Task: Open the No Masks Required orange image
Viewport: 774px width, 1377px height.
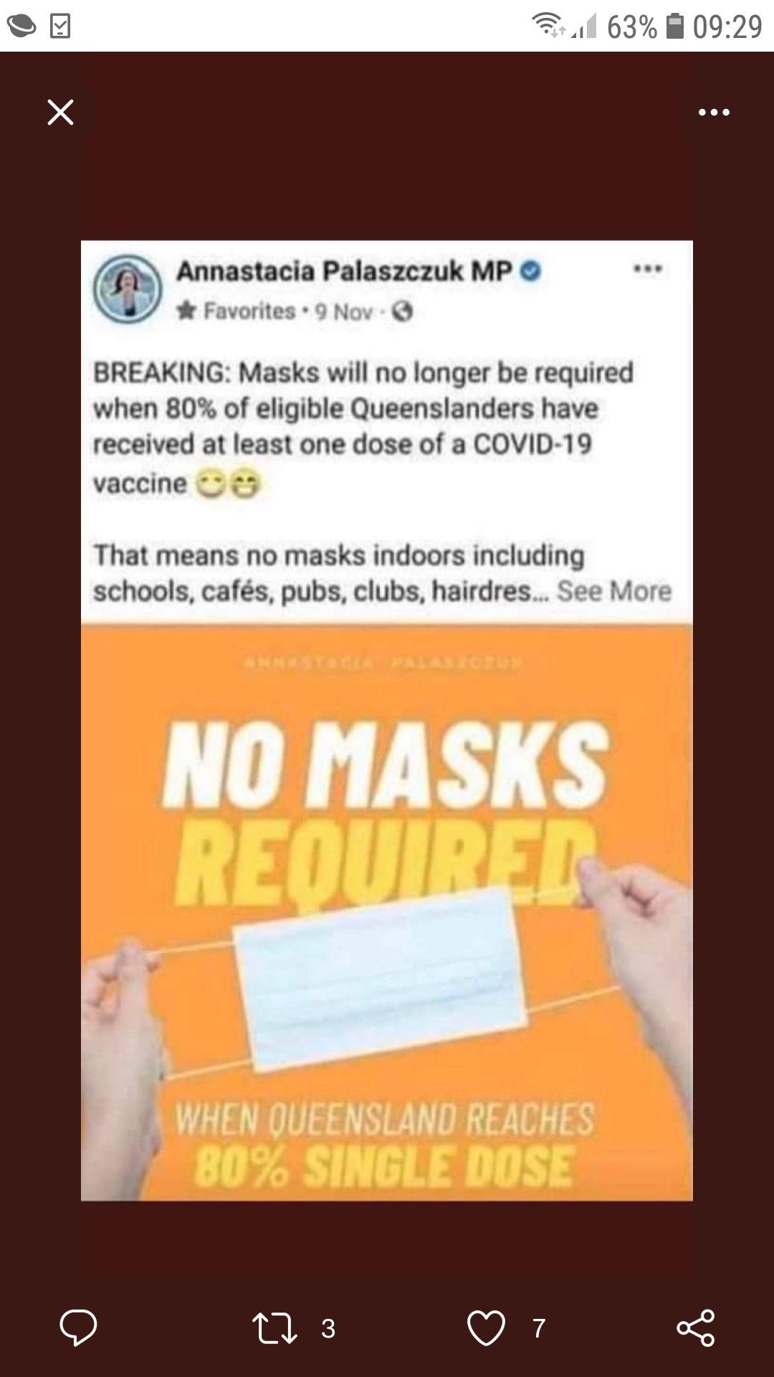Action: (387, 912)
